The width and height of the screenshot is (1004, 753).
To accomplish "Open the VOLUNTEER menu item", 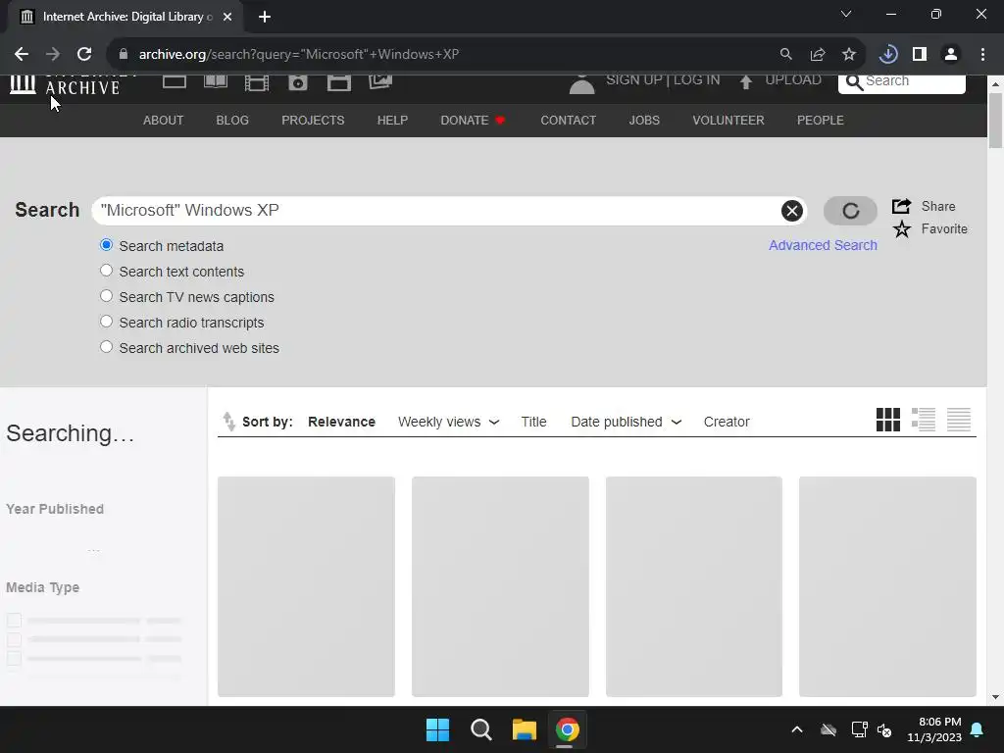I will (x=728, y=121).
